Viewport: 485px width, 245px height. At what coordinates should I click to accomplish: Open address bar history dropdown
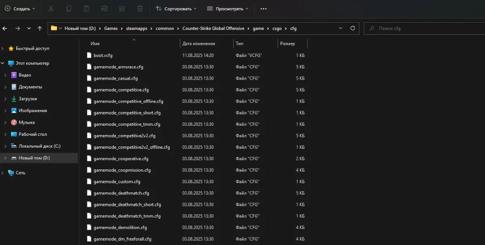point(340,28)
